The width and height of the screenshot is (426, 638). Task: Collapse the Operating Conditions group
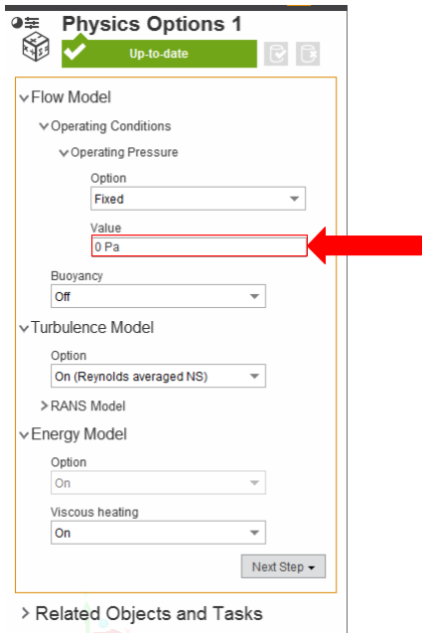[44, 126]
